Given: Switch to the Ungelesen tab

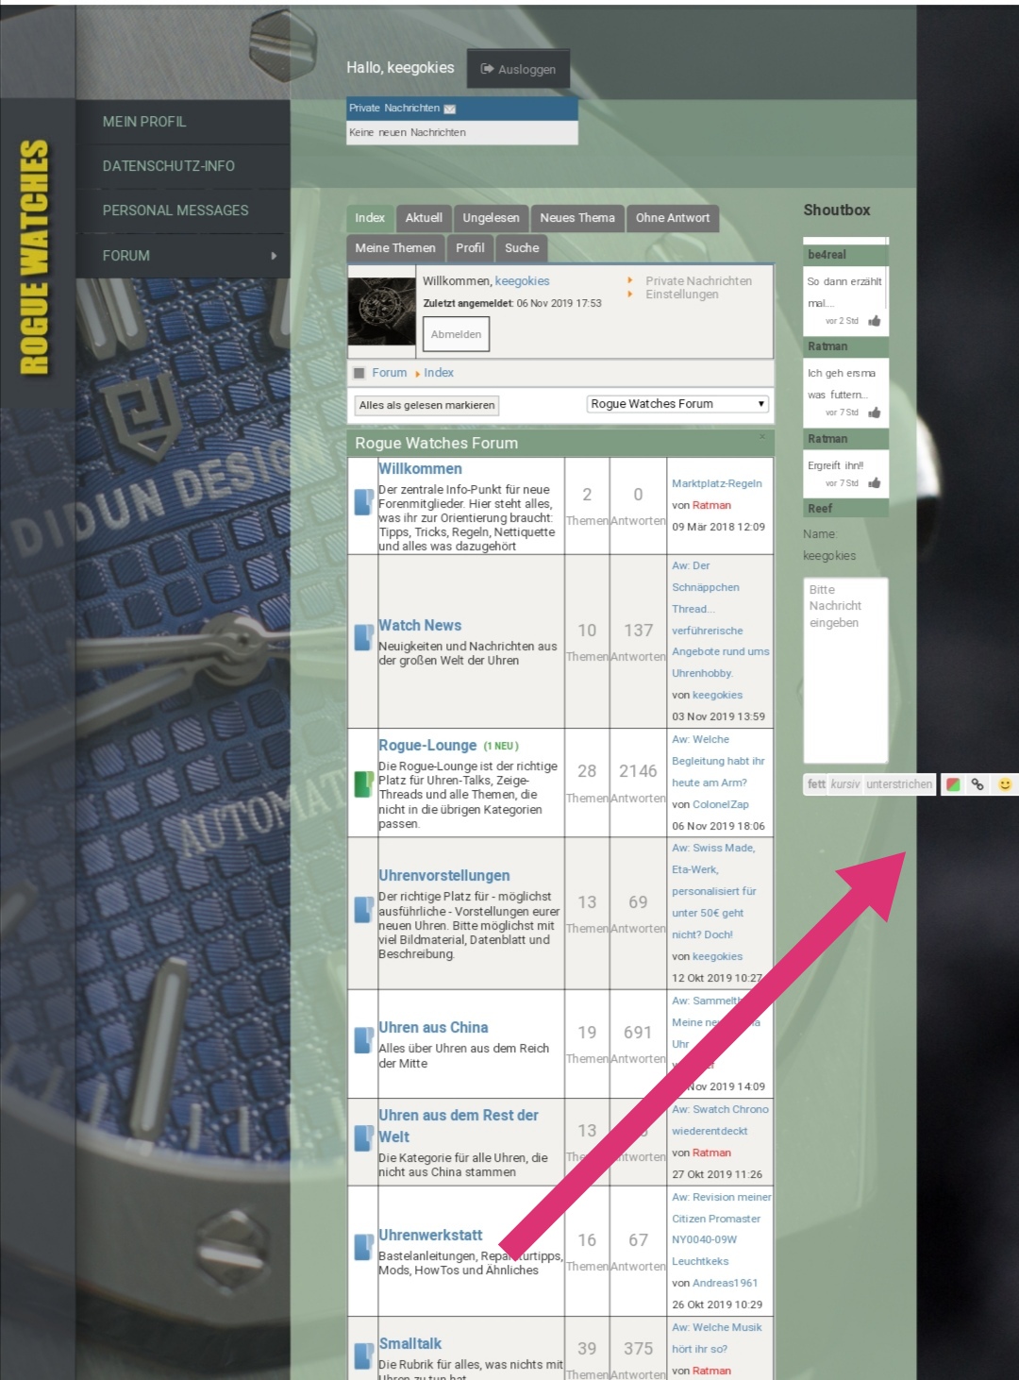Looking at the screenshot, I should pyautogui.click(x=491, y=218).
